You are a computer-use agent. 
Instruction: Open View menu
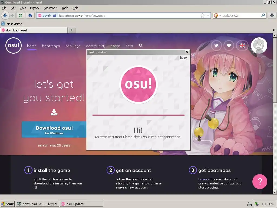coord(23,8)
